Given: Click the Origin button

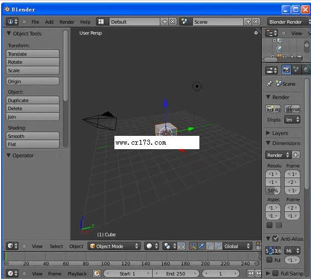Looking at the screenshot, I should point(33,81).
